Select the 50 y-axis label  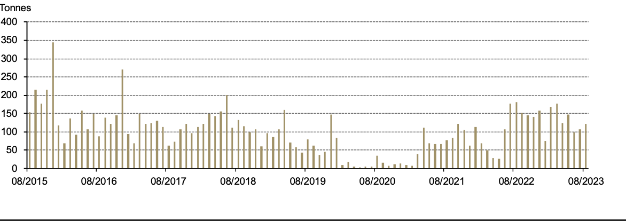(13, 151)
